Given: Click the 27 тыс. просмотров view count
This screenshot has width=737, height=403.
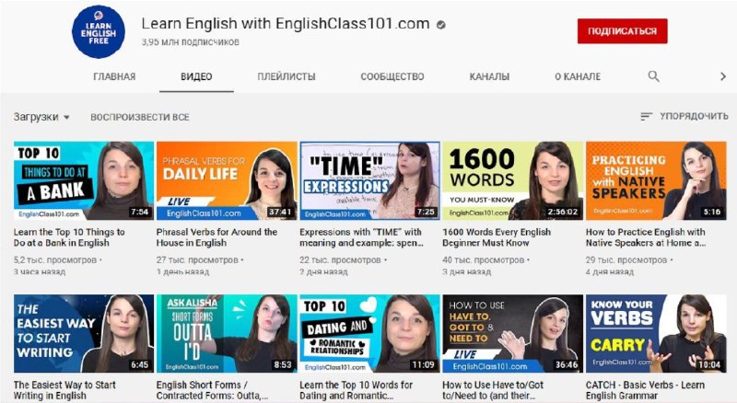Looking at the screenshot, I should [x=197, y=259].
